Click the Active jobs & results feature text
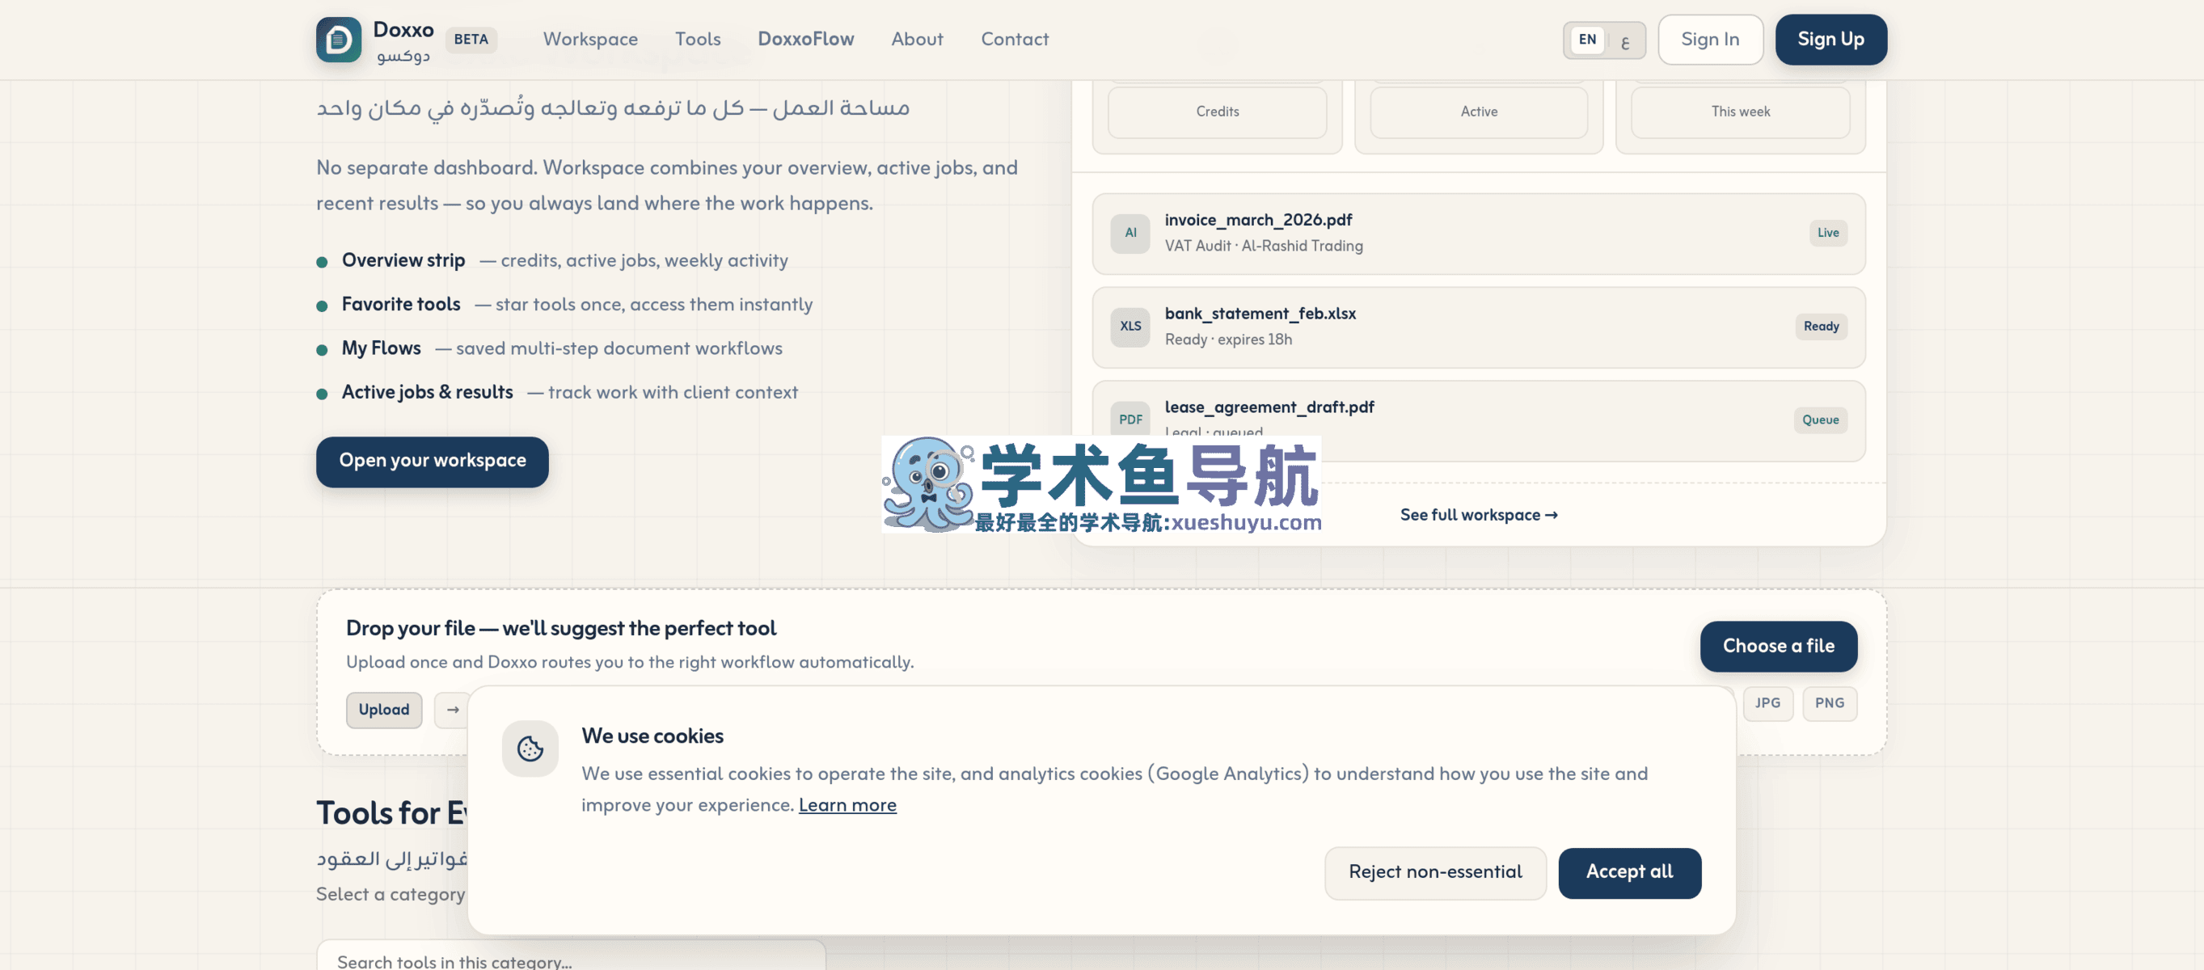This screenshot has width=2204, height=970. (x=427, y=393)
